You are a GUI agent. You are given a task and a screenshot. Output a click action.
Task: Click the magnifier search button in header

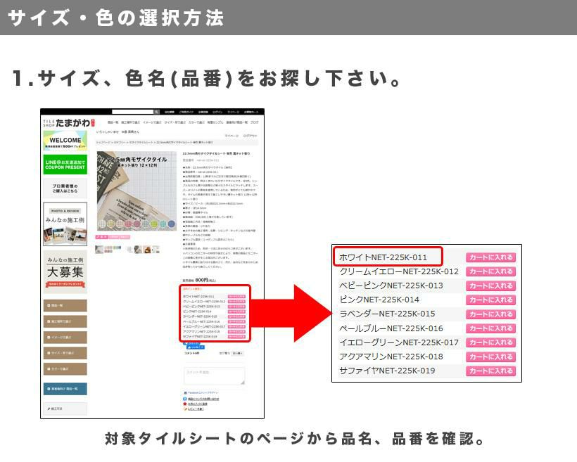156,112
